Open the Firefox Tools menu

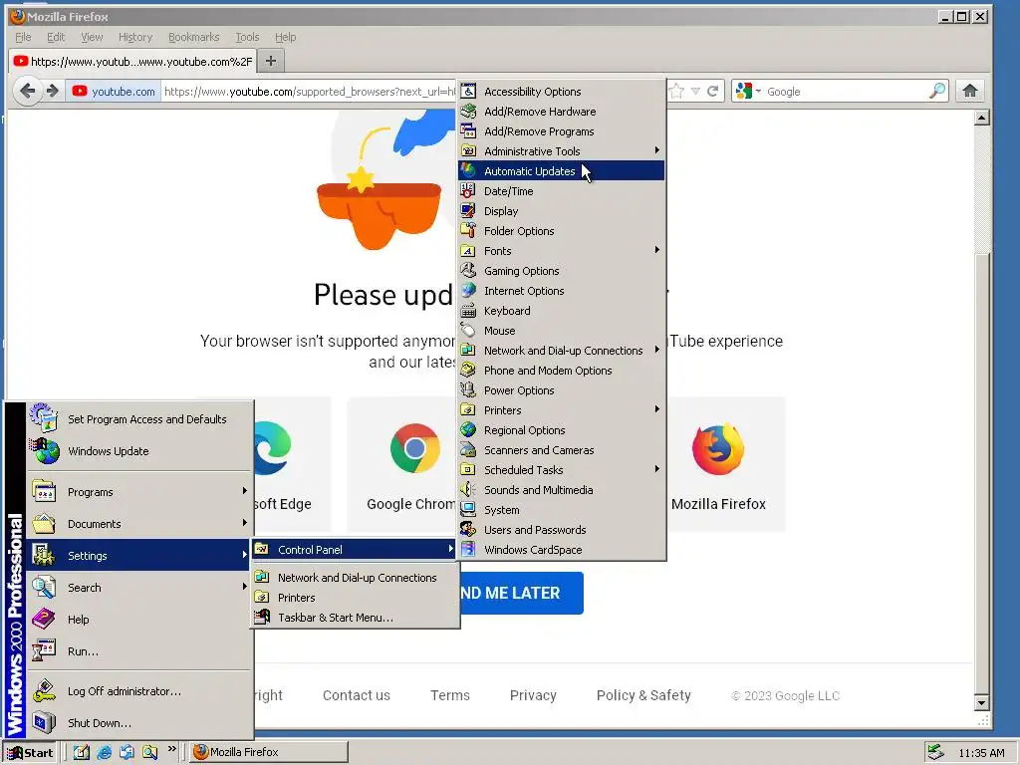(x=247, y=37)
